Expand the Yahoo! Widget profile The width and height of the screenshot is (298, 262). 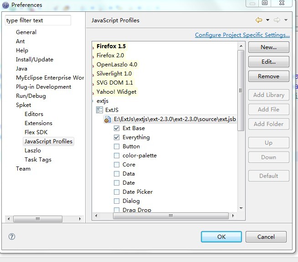click(x=93, y=93)
